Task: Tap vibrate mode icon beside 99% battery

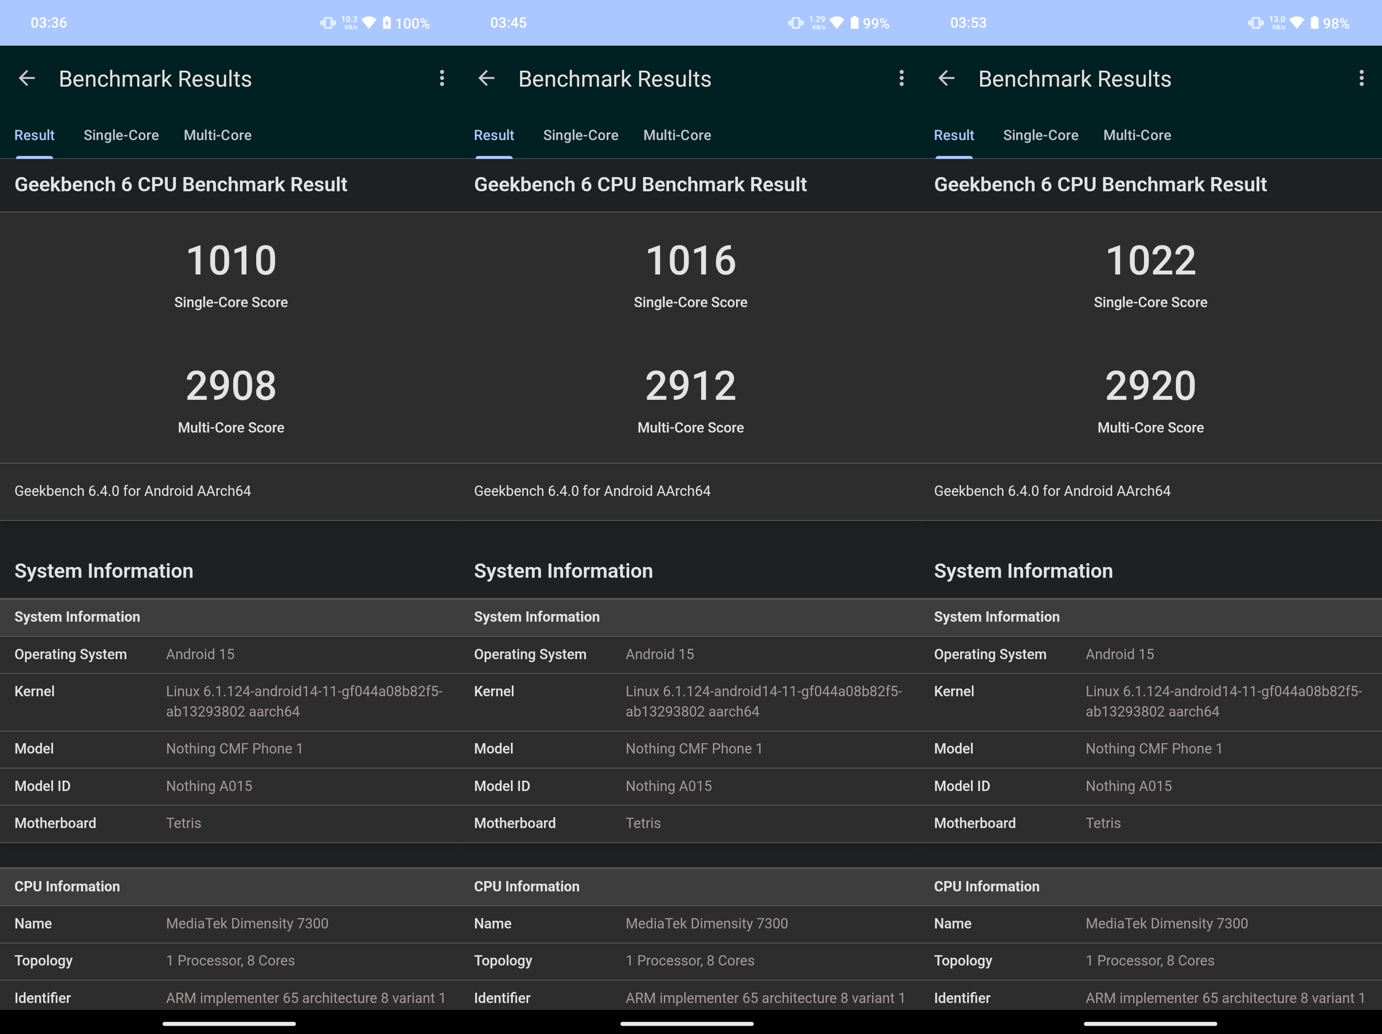Action: click(x=796, y=23)
